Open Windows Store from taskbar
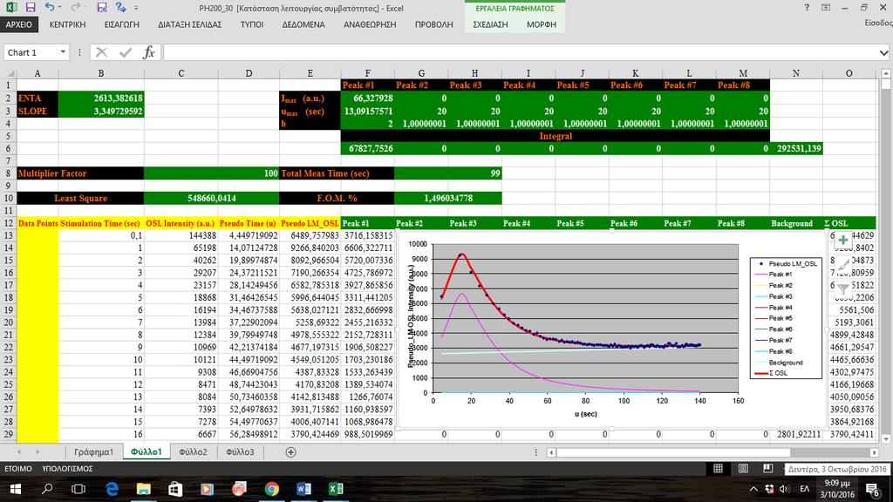The height and width of the screenshot is (502, 893). pos(175,489)
